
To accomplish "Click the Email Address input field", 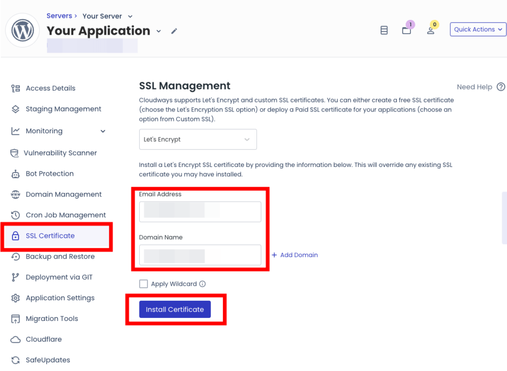I will coord(200,212).
